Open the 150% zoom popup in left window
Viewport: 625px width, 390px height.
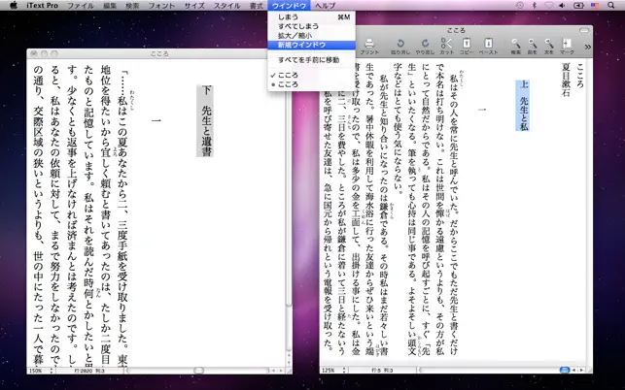[x=41, y=371]
